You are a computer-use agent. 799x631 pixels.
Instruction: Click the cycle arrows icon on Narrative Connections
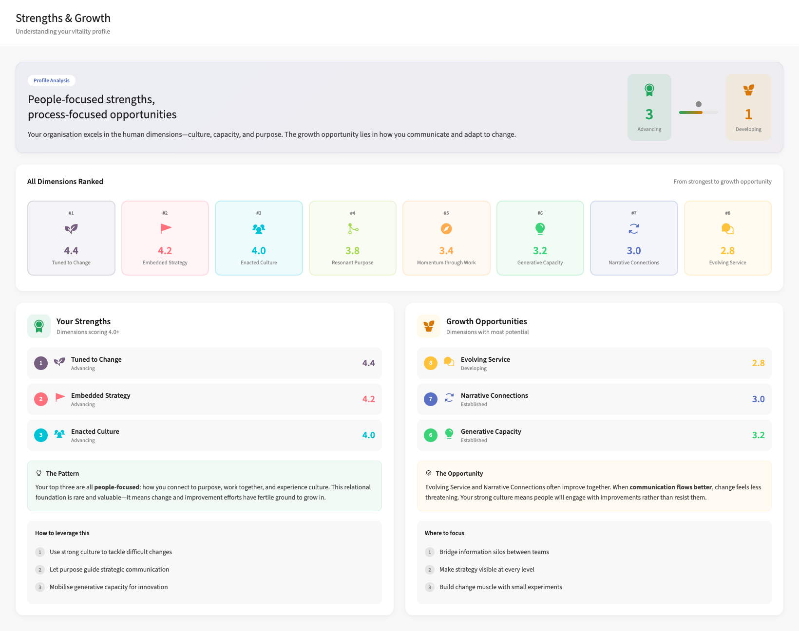[x=634, y=229]
